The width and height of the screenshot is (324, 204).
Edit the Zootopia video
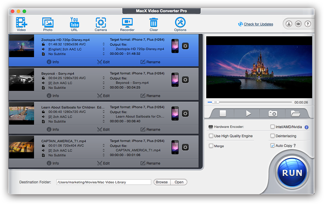pos(103,62)
